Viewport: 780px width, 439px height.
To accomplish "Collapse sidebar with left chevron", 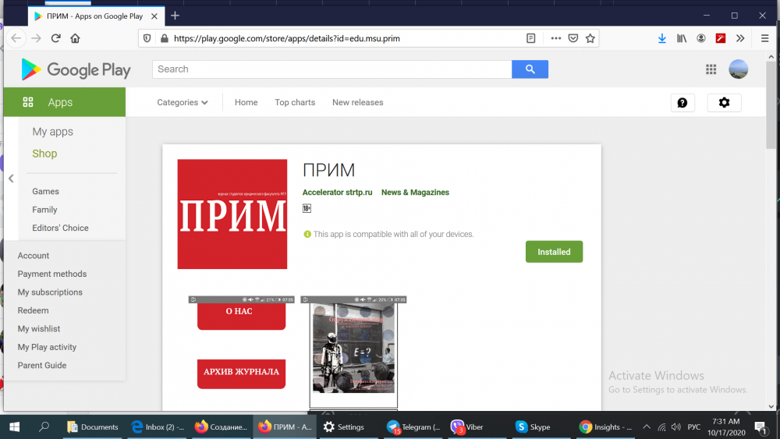I will [x=11, y=179].
